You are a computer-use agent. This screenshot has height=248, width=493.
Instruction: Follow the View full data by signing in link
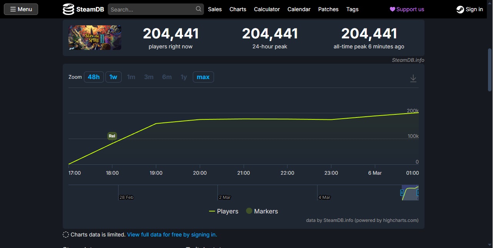coord(172,235)
